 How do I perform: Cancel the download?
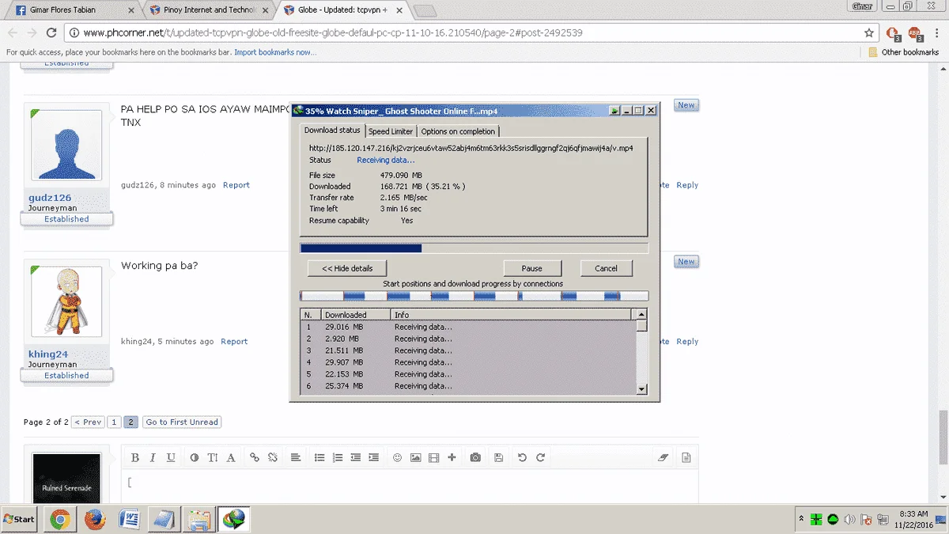606,268
